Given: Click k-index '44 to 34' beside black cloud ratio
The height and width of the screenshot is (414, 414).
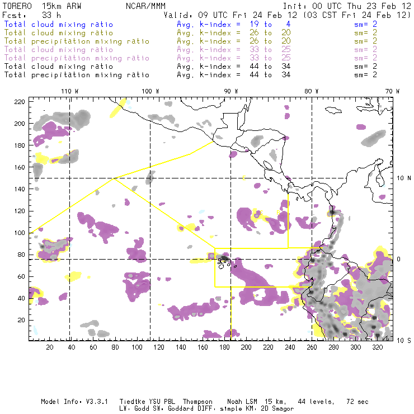Looking at the screenshot, I should 270,67.
